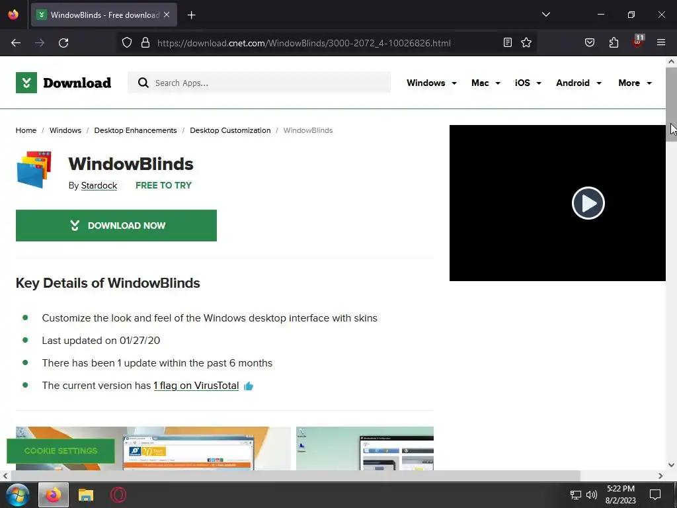Click the green Download logo icon

(x=26, y=83)
